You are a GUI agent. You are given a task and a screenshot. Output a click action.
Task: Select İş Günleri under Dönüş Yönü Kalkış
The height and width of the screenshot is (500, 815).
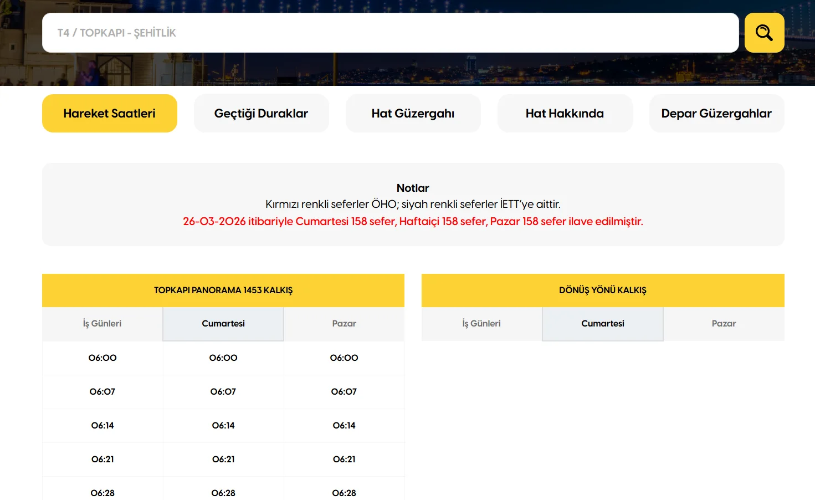[x=481, y=324]
